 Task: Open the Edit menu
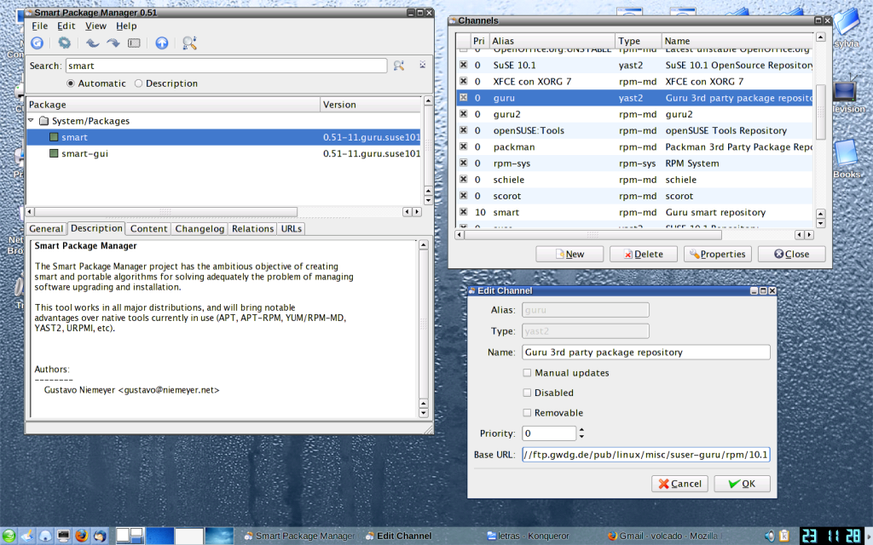[66, 26]
